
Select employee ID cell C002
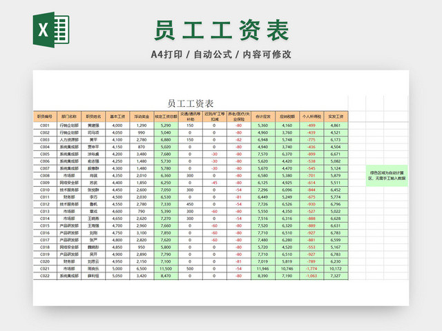coord(45,132)
